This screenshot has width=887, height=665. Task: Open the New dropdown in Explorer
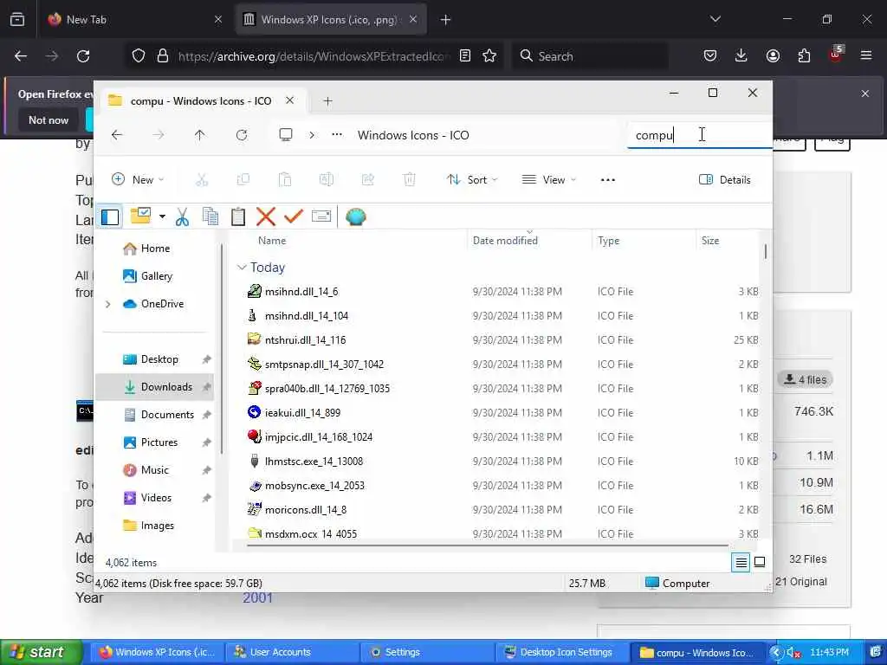tap(138, 180)
